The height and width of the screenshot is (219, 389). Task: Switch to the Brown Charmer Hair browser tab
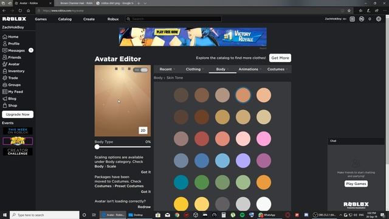pos(74,3)
